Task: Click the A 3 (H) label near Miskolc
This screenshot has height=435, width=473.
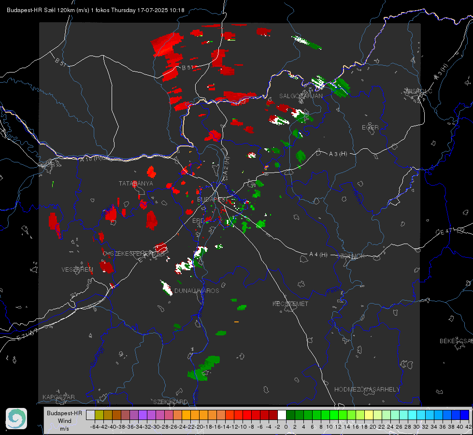Action: coord(441,72)
